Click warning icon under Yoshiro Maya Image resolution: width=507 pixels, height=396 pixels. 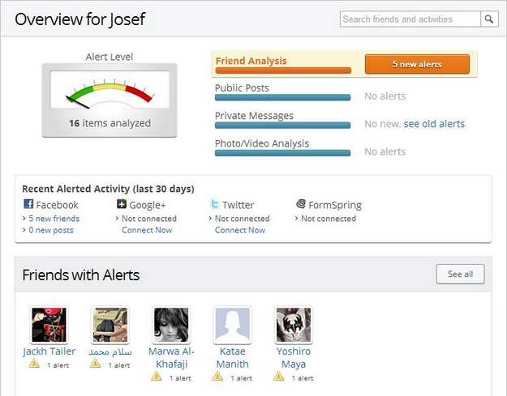tap(280, 377)
